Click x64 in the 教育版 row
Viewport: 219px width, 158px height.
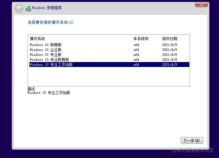tap(136, 45)
